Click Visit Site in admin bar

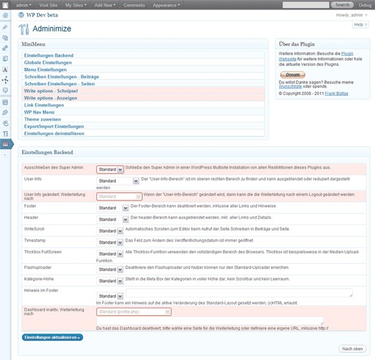pyautogui.click(x=48, y=5)
